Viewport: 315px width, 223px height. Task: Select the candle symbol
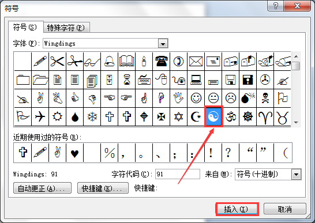(144, 61)
